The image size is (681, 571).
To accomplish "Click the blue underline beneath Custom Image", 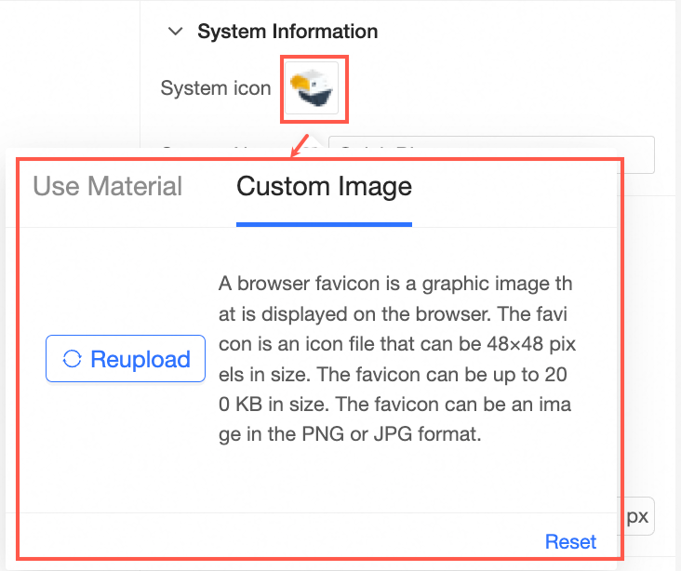I will [324, 224].
